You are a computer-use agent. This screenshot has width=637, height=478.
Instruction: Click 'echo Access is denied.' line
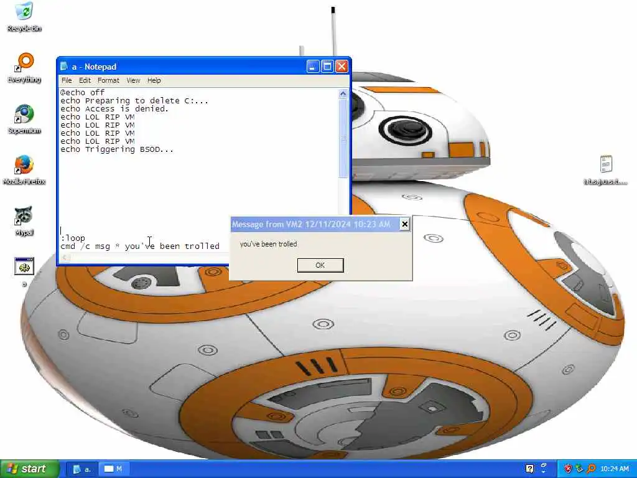point(114,108)
